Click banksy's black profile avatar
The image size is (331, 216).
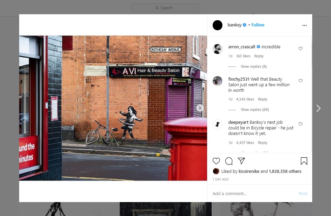point(218,25)
